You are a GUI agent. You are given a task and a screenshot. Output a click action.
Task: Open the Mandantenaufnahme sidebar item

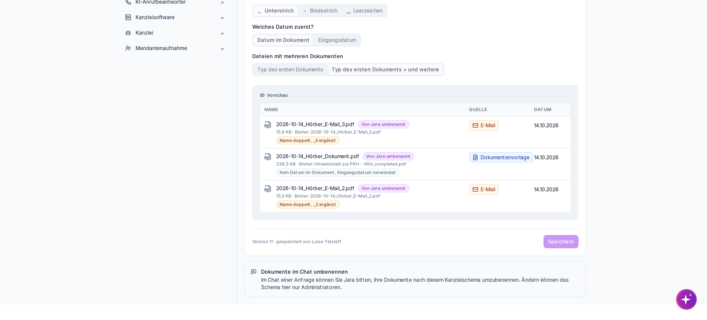tap(175, 48)
